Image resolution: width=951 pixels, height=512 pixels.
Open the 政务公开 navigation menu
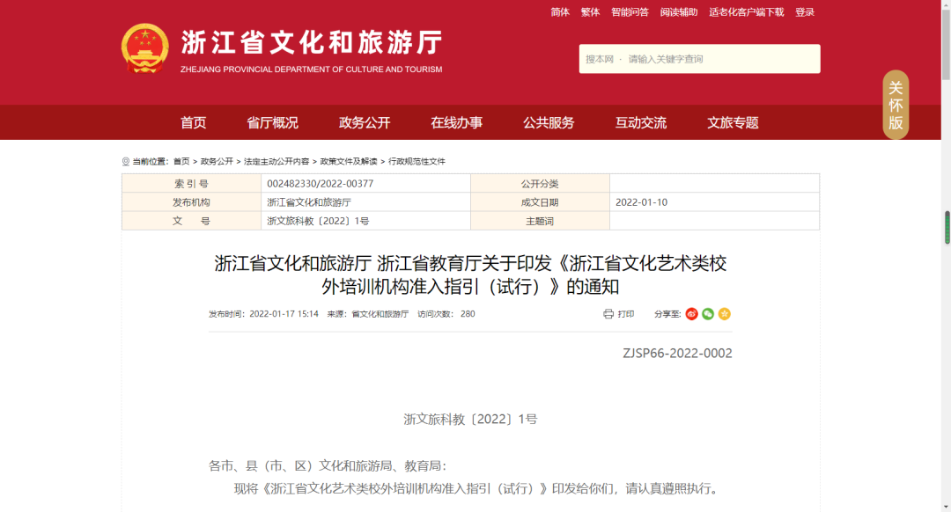tap(365, 123)
